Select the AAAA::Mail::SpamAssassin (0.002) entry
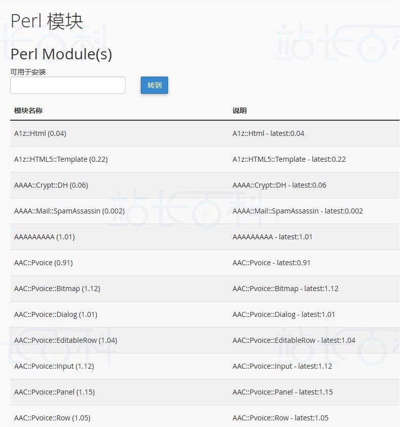Image resolution: width=400 pixels, height=427 pixels. [69, 211]
